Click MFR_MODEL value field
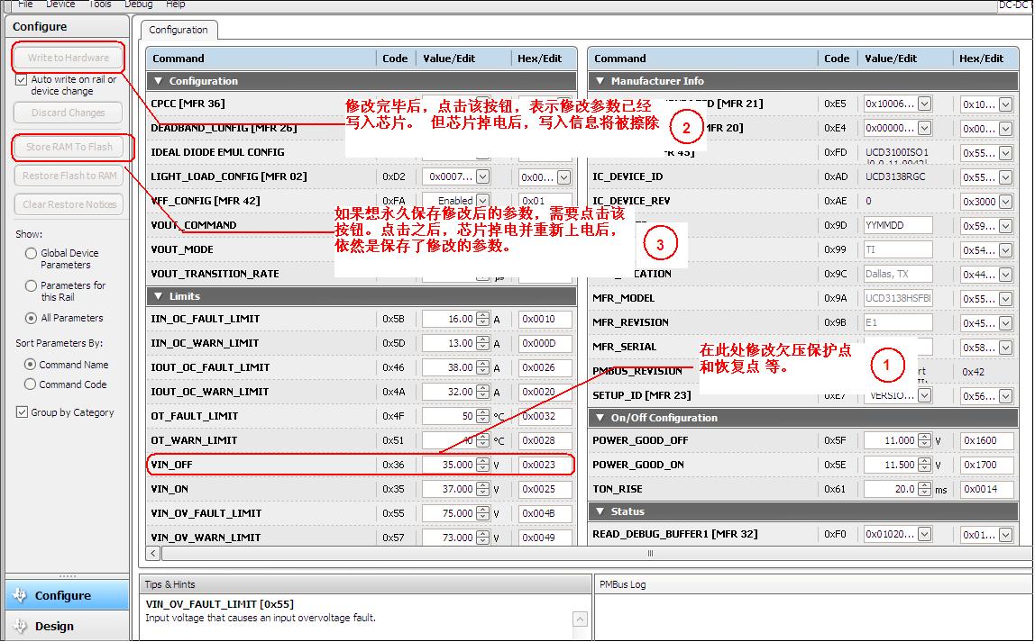The image size is (1035, 642). coord(898,298)
